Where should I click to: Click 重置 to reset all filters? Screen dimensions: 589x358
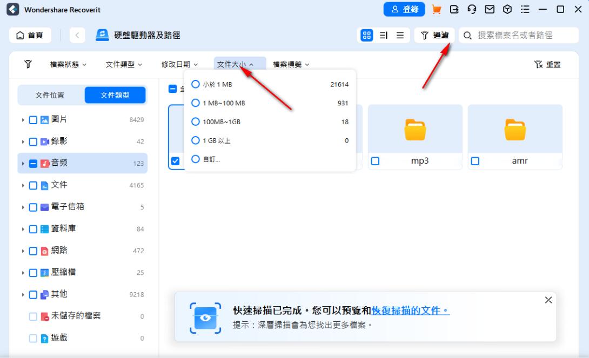tap(552, 64)
